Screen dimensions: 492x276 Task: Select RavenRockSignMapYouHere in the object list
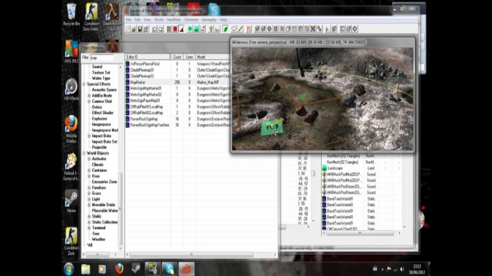click(150, 125)
